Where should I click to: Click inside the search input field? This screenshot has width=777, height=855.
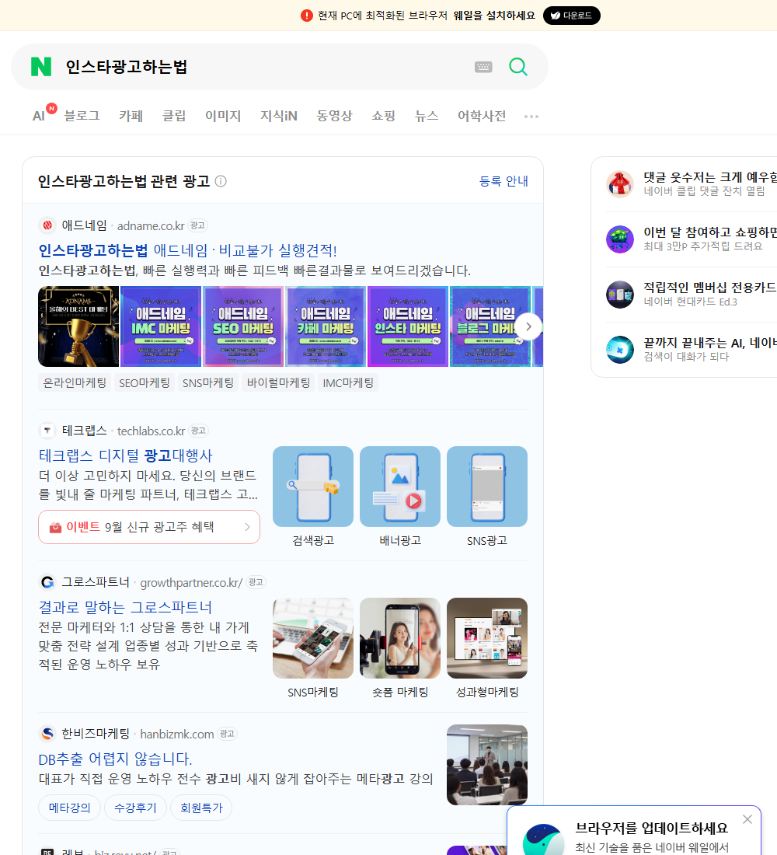coord(264,67)
